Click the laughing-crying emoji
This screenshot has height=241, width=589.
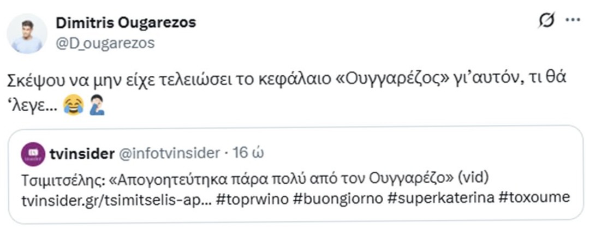(73, 104)
